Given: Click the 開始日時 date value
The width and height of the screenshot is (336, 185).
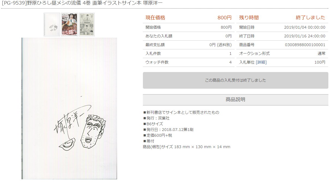Looking at the screenshot, I should 305,27.
